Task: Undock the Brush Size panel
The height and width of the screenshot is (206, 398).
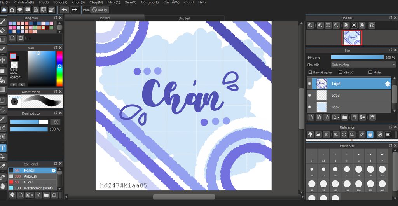Action: click(391, 146)
